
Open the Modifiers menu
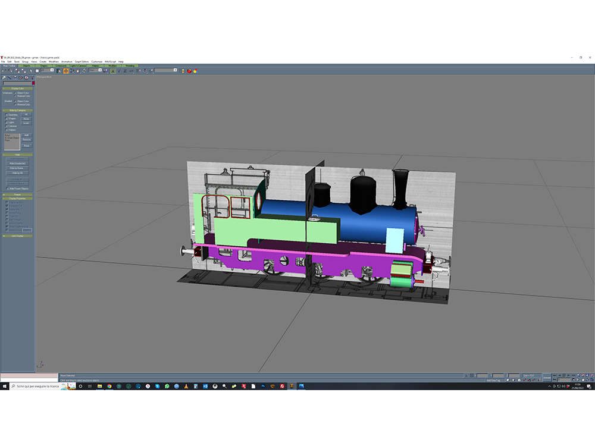[54, 61]
